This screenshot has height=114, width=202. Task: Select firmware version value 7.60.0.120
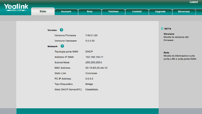pyautogui.click(x=91, y=35)
